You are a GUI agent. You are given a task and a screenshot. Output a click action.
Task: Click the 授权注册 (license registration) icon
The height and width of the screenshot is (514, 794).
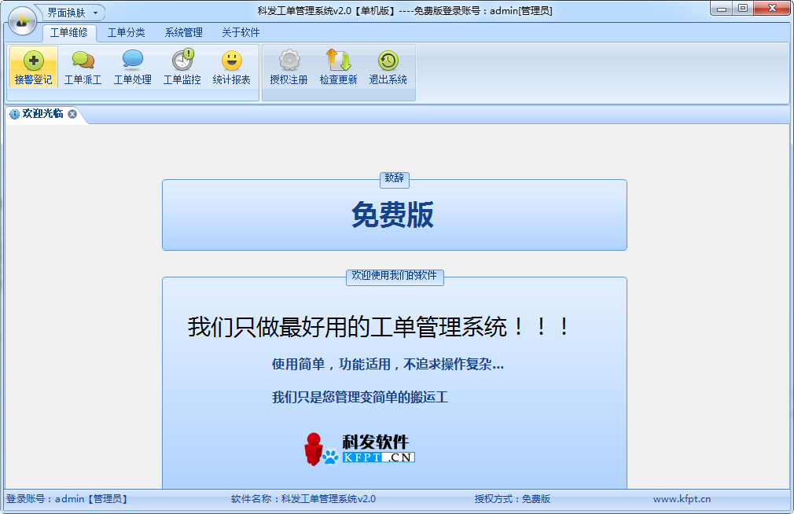(x=289, y=67)
